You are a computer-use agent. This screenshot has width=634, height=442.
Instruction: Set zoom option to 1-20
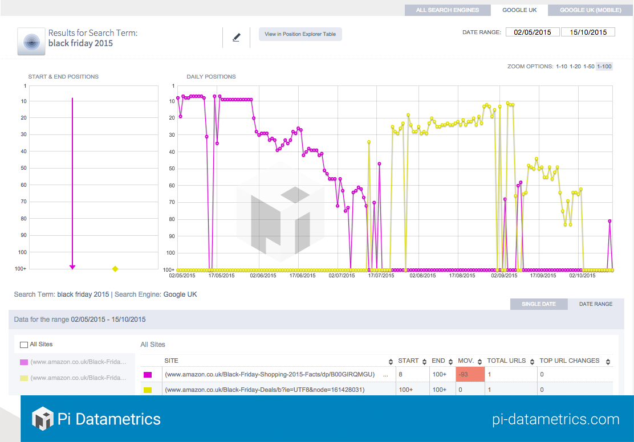(x=575, y=66)
